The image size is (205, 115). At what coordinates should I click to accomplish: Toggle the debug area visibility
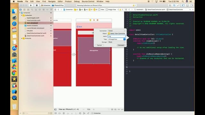(187, 5)
